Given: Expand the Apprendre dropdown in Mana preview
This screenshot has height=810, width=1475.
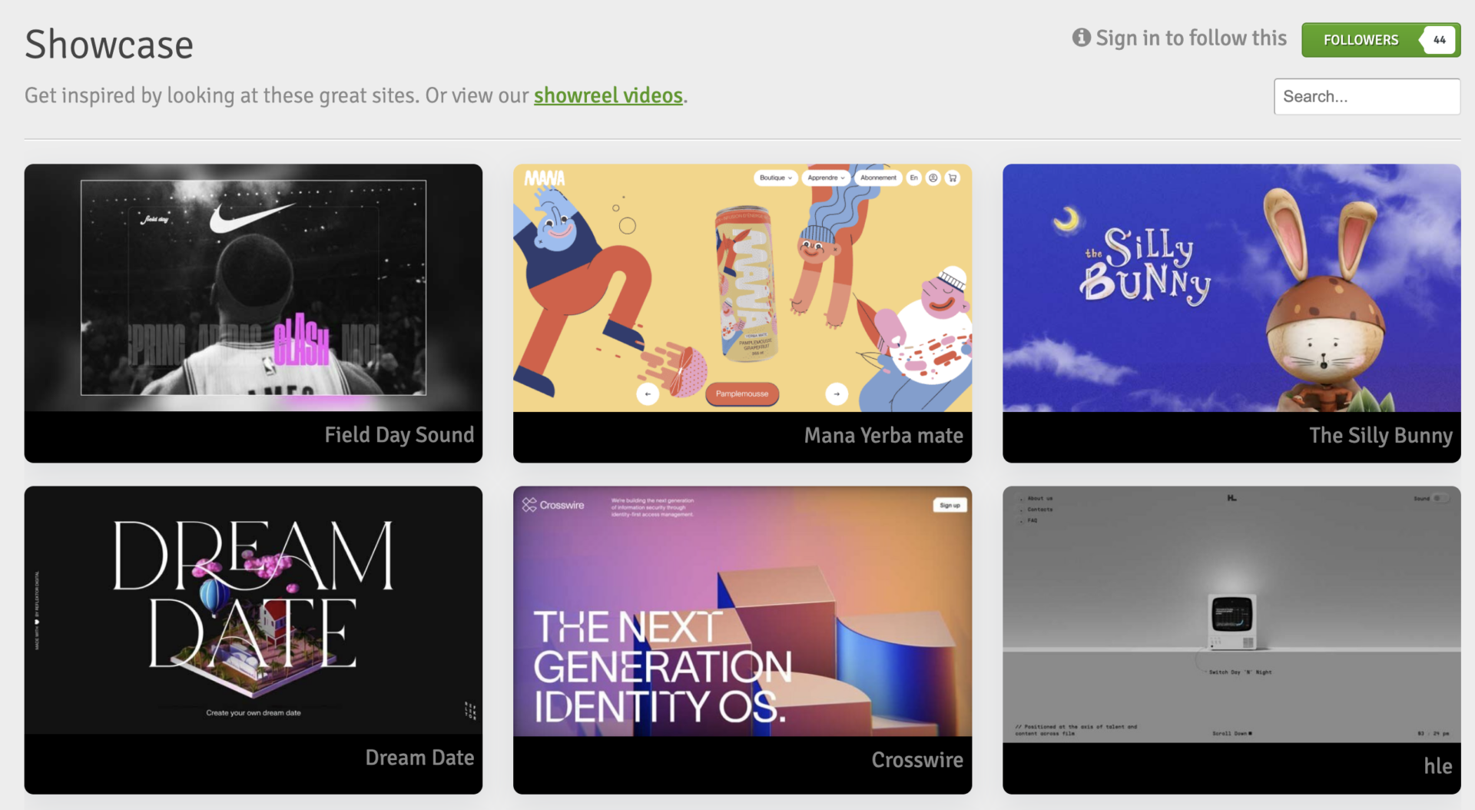Looking at the screenshot, I should click(x=826, y=178).
